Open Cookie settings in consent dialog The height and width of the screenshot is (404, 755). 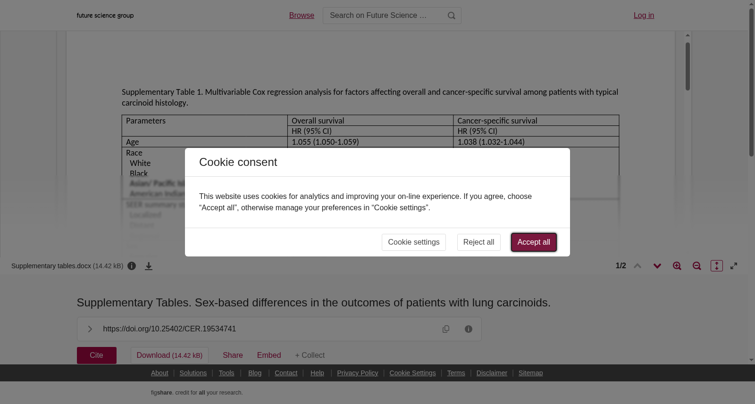coord(414,242)
